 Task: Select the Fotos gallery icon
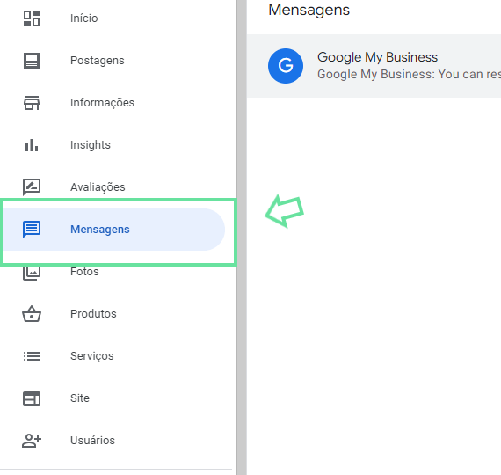(x=32, y=273)
